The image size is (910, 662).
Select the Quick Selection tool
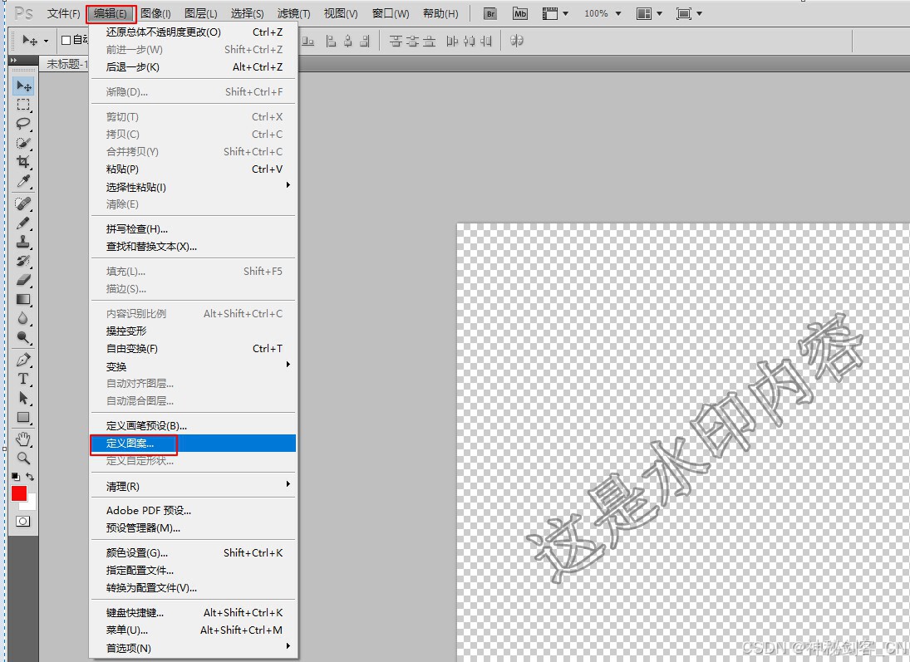[x=23, y=143]
